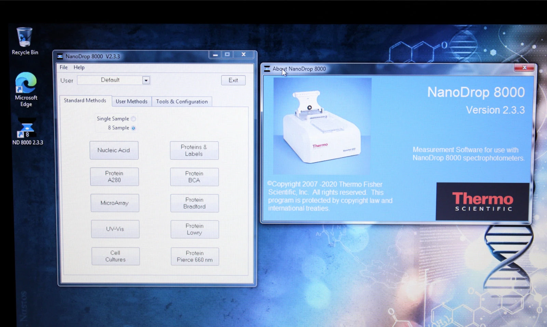Click the Exit button
The height and width of the screenshot is (327, 547).
point(233,80)
